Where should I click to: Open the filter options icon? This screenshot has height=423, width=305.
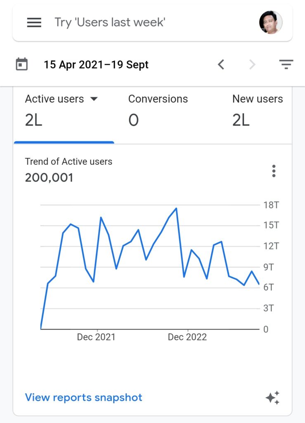(286, 64)
